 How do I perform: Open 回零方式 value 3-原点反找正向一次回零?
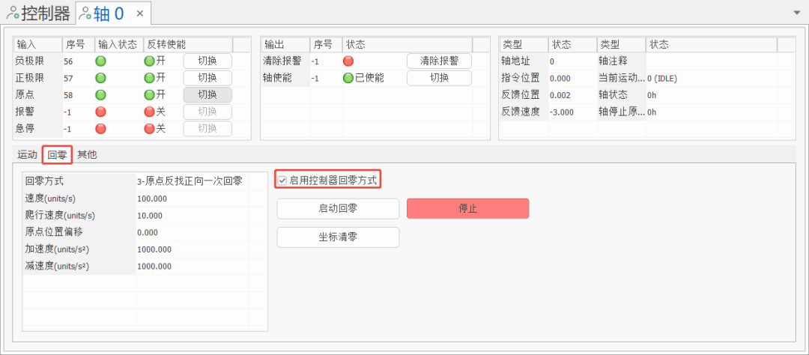(192, 182)
